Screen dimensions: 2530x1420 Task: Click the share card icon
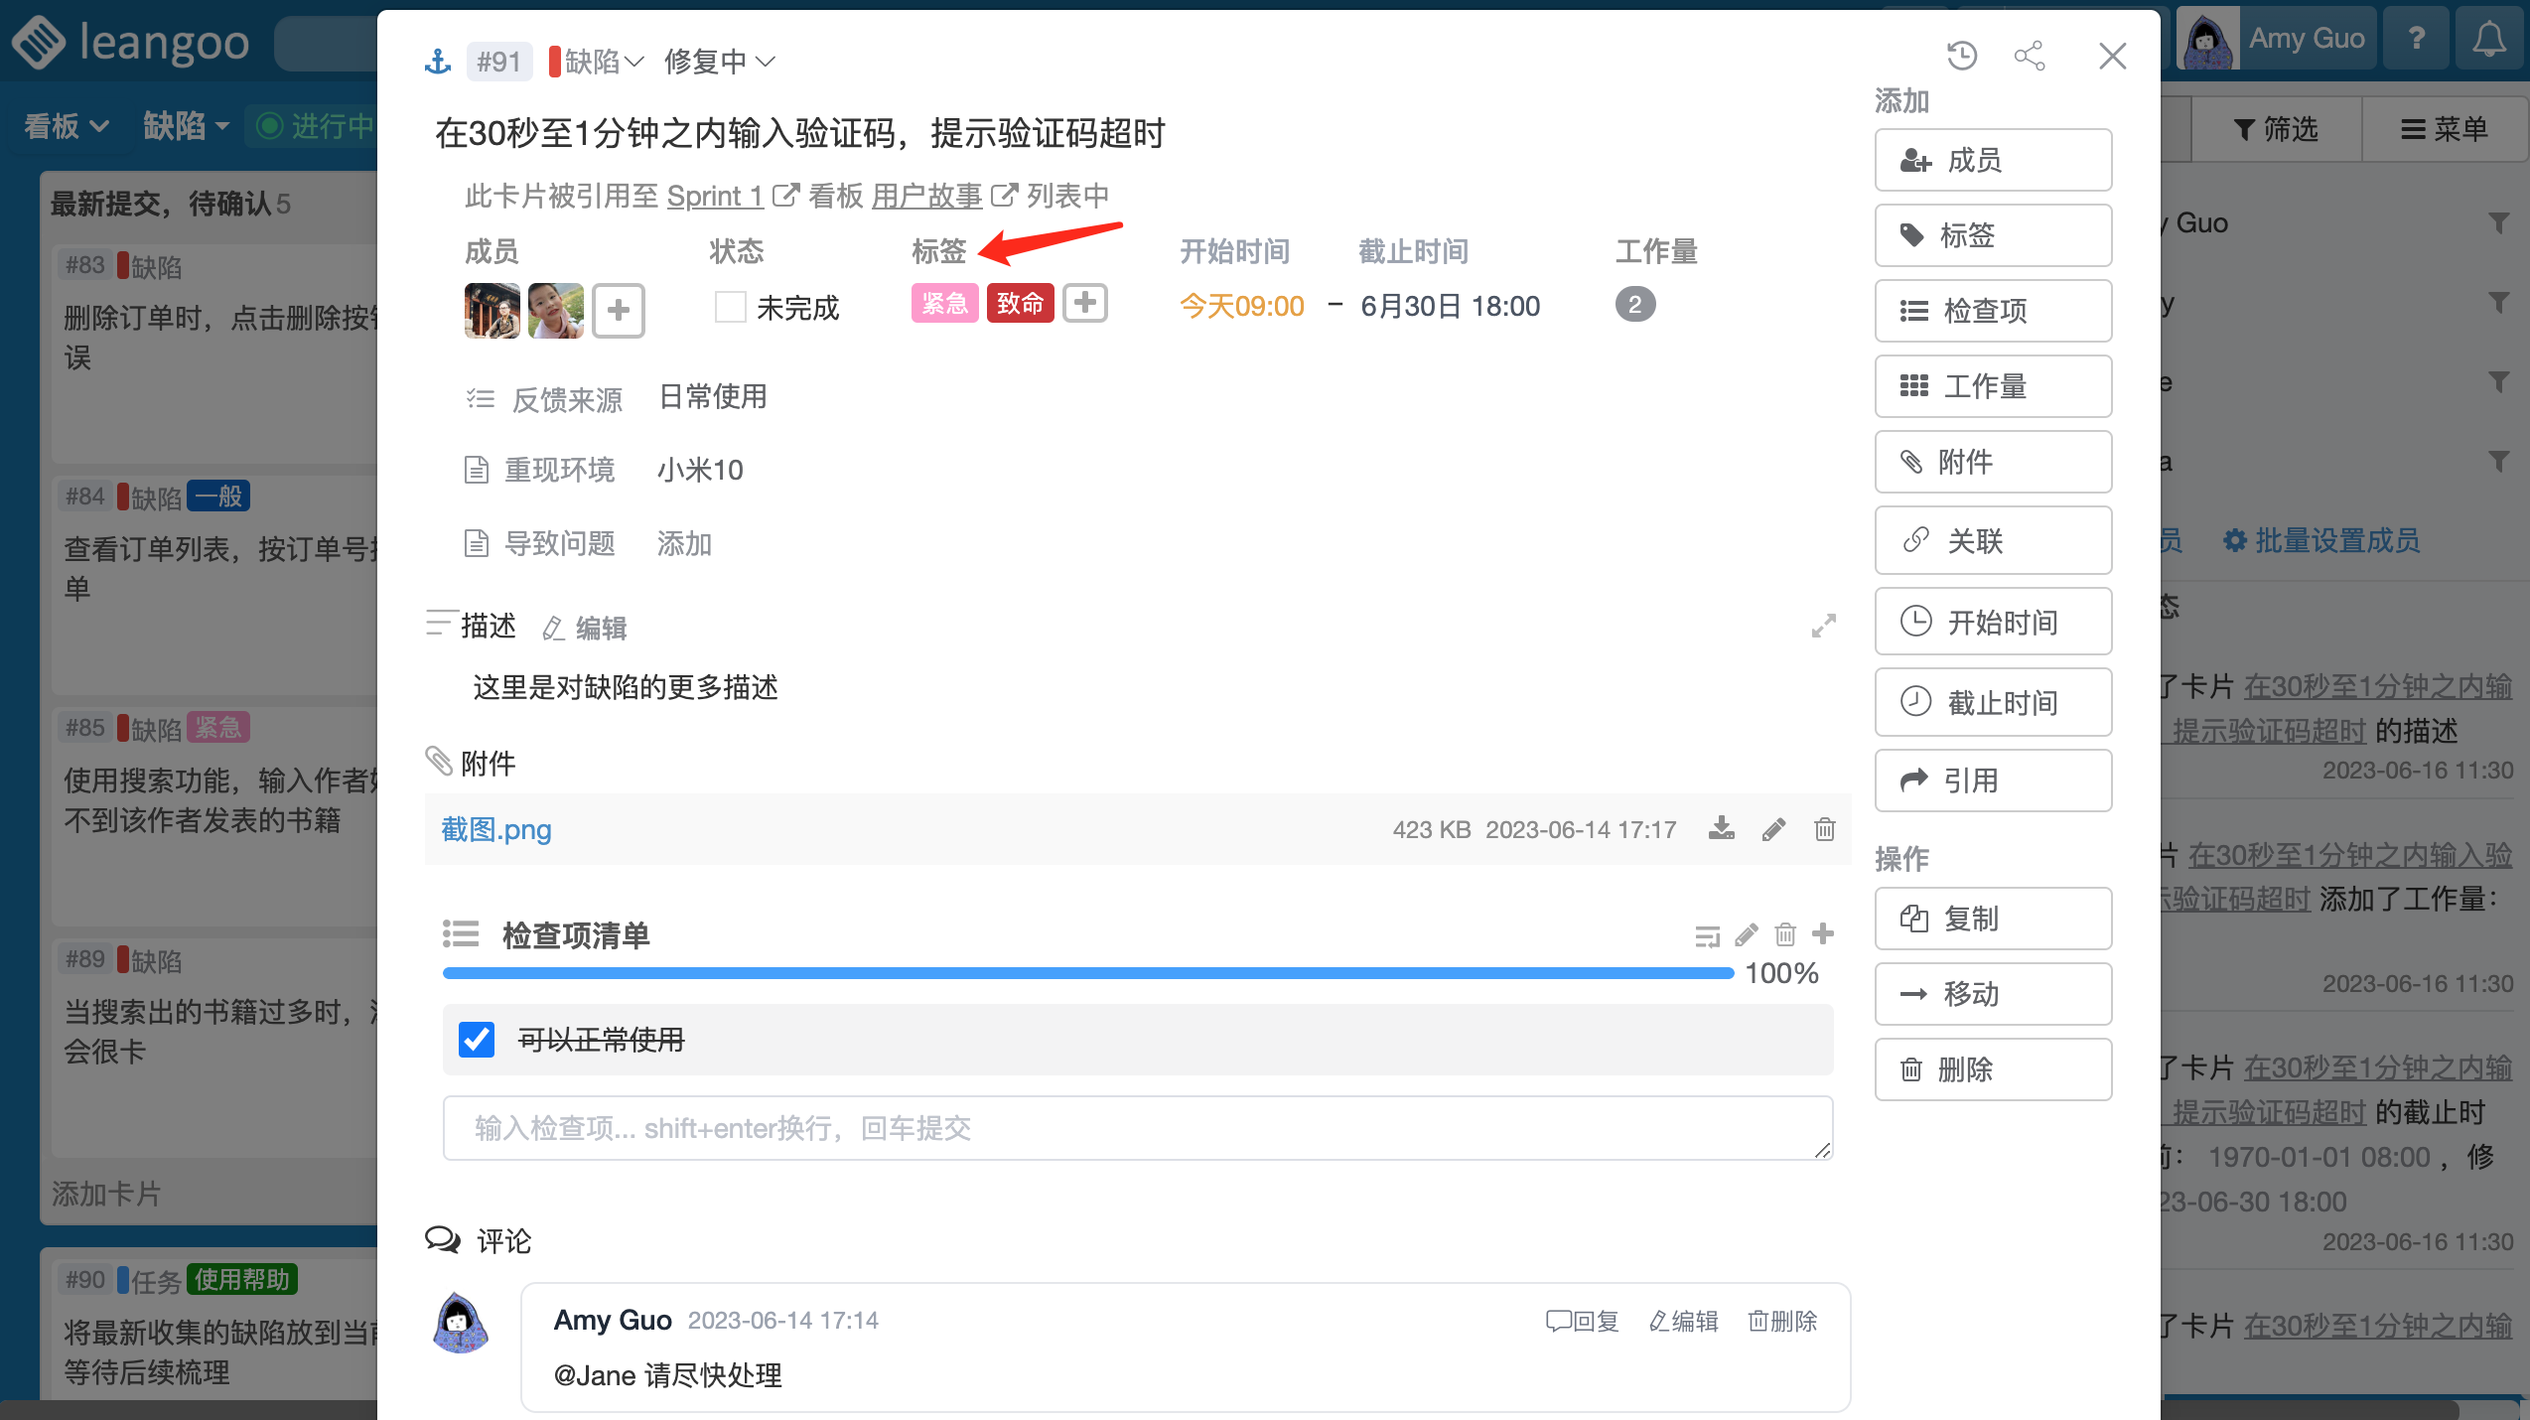(2030, 56)
